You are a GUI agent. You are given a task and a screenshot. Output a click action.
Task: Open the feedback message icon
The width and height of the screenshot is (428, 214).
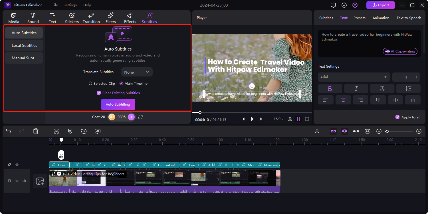pyautogui.click(x=333, y=5)
